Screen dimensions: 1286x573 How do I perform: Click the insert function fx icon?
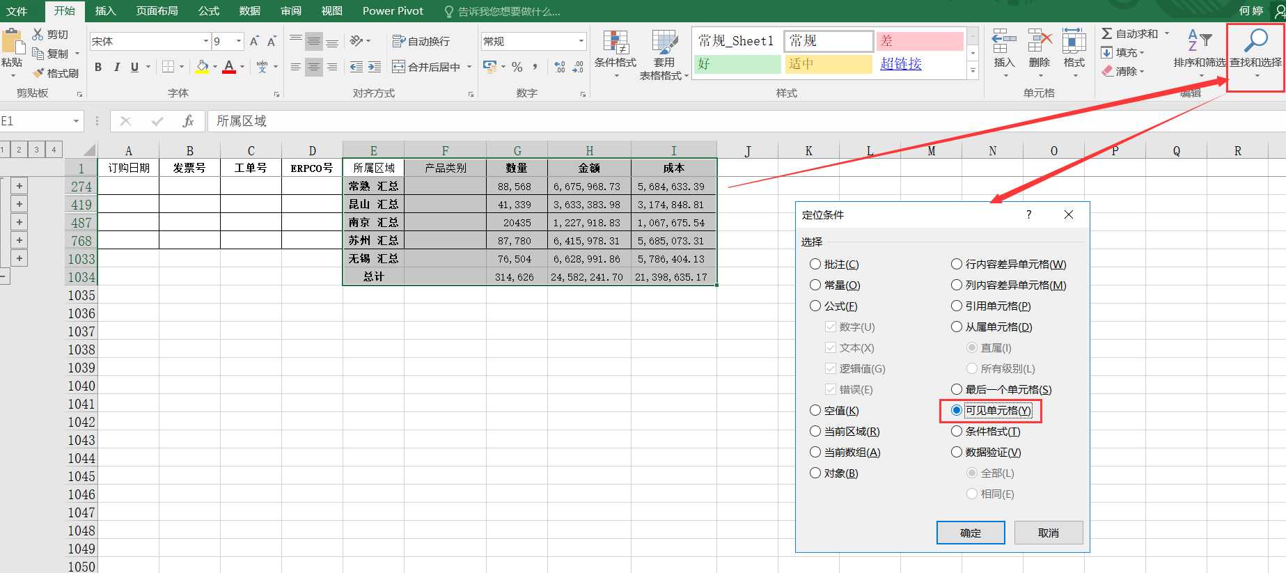[188, 121]
